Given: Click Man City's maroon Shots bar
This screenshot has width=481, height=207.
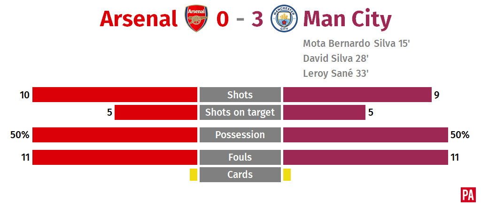Looking at the screenshot, I should pyautogui.click(x=357, y=95).
